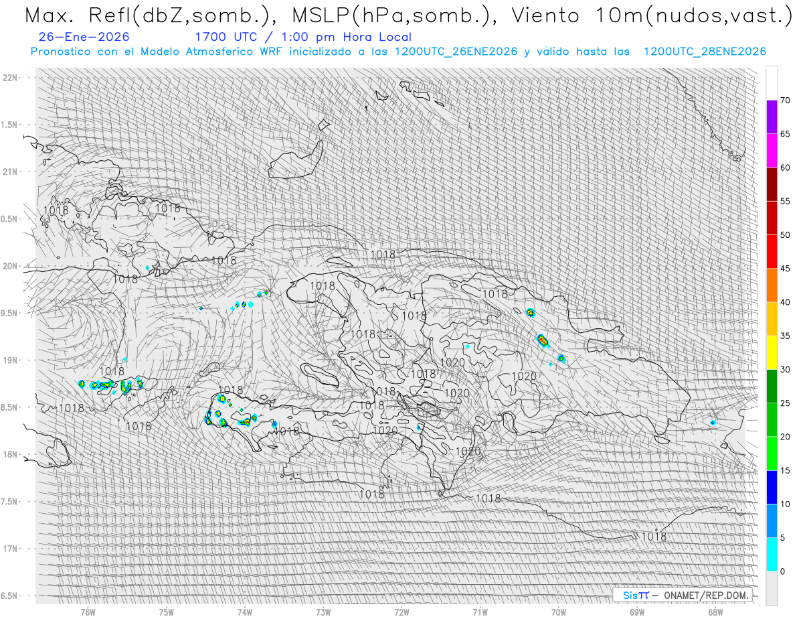The height and width of the screenshot is (621, 803).
Task: Click the colorbar tick label '15'
Action: click(x=786, y=470)
